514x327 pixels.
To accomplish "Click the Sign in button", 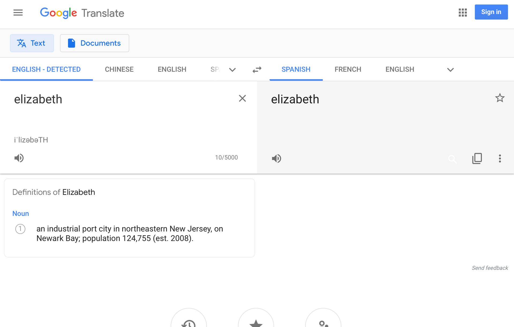I will [491, 12].
